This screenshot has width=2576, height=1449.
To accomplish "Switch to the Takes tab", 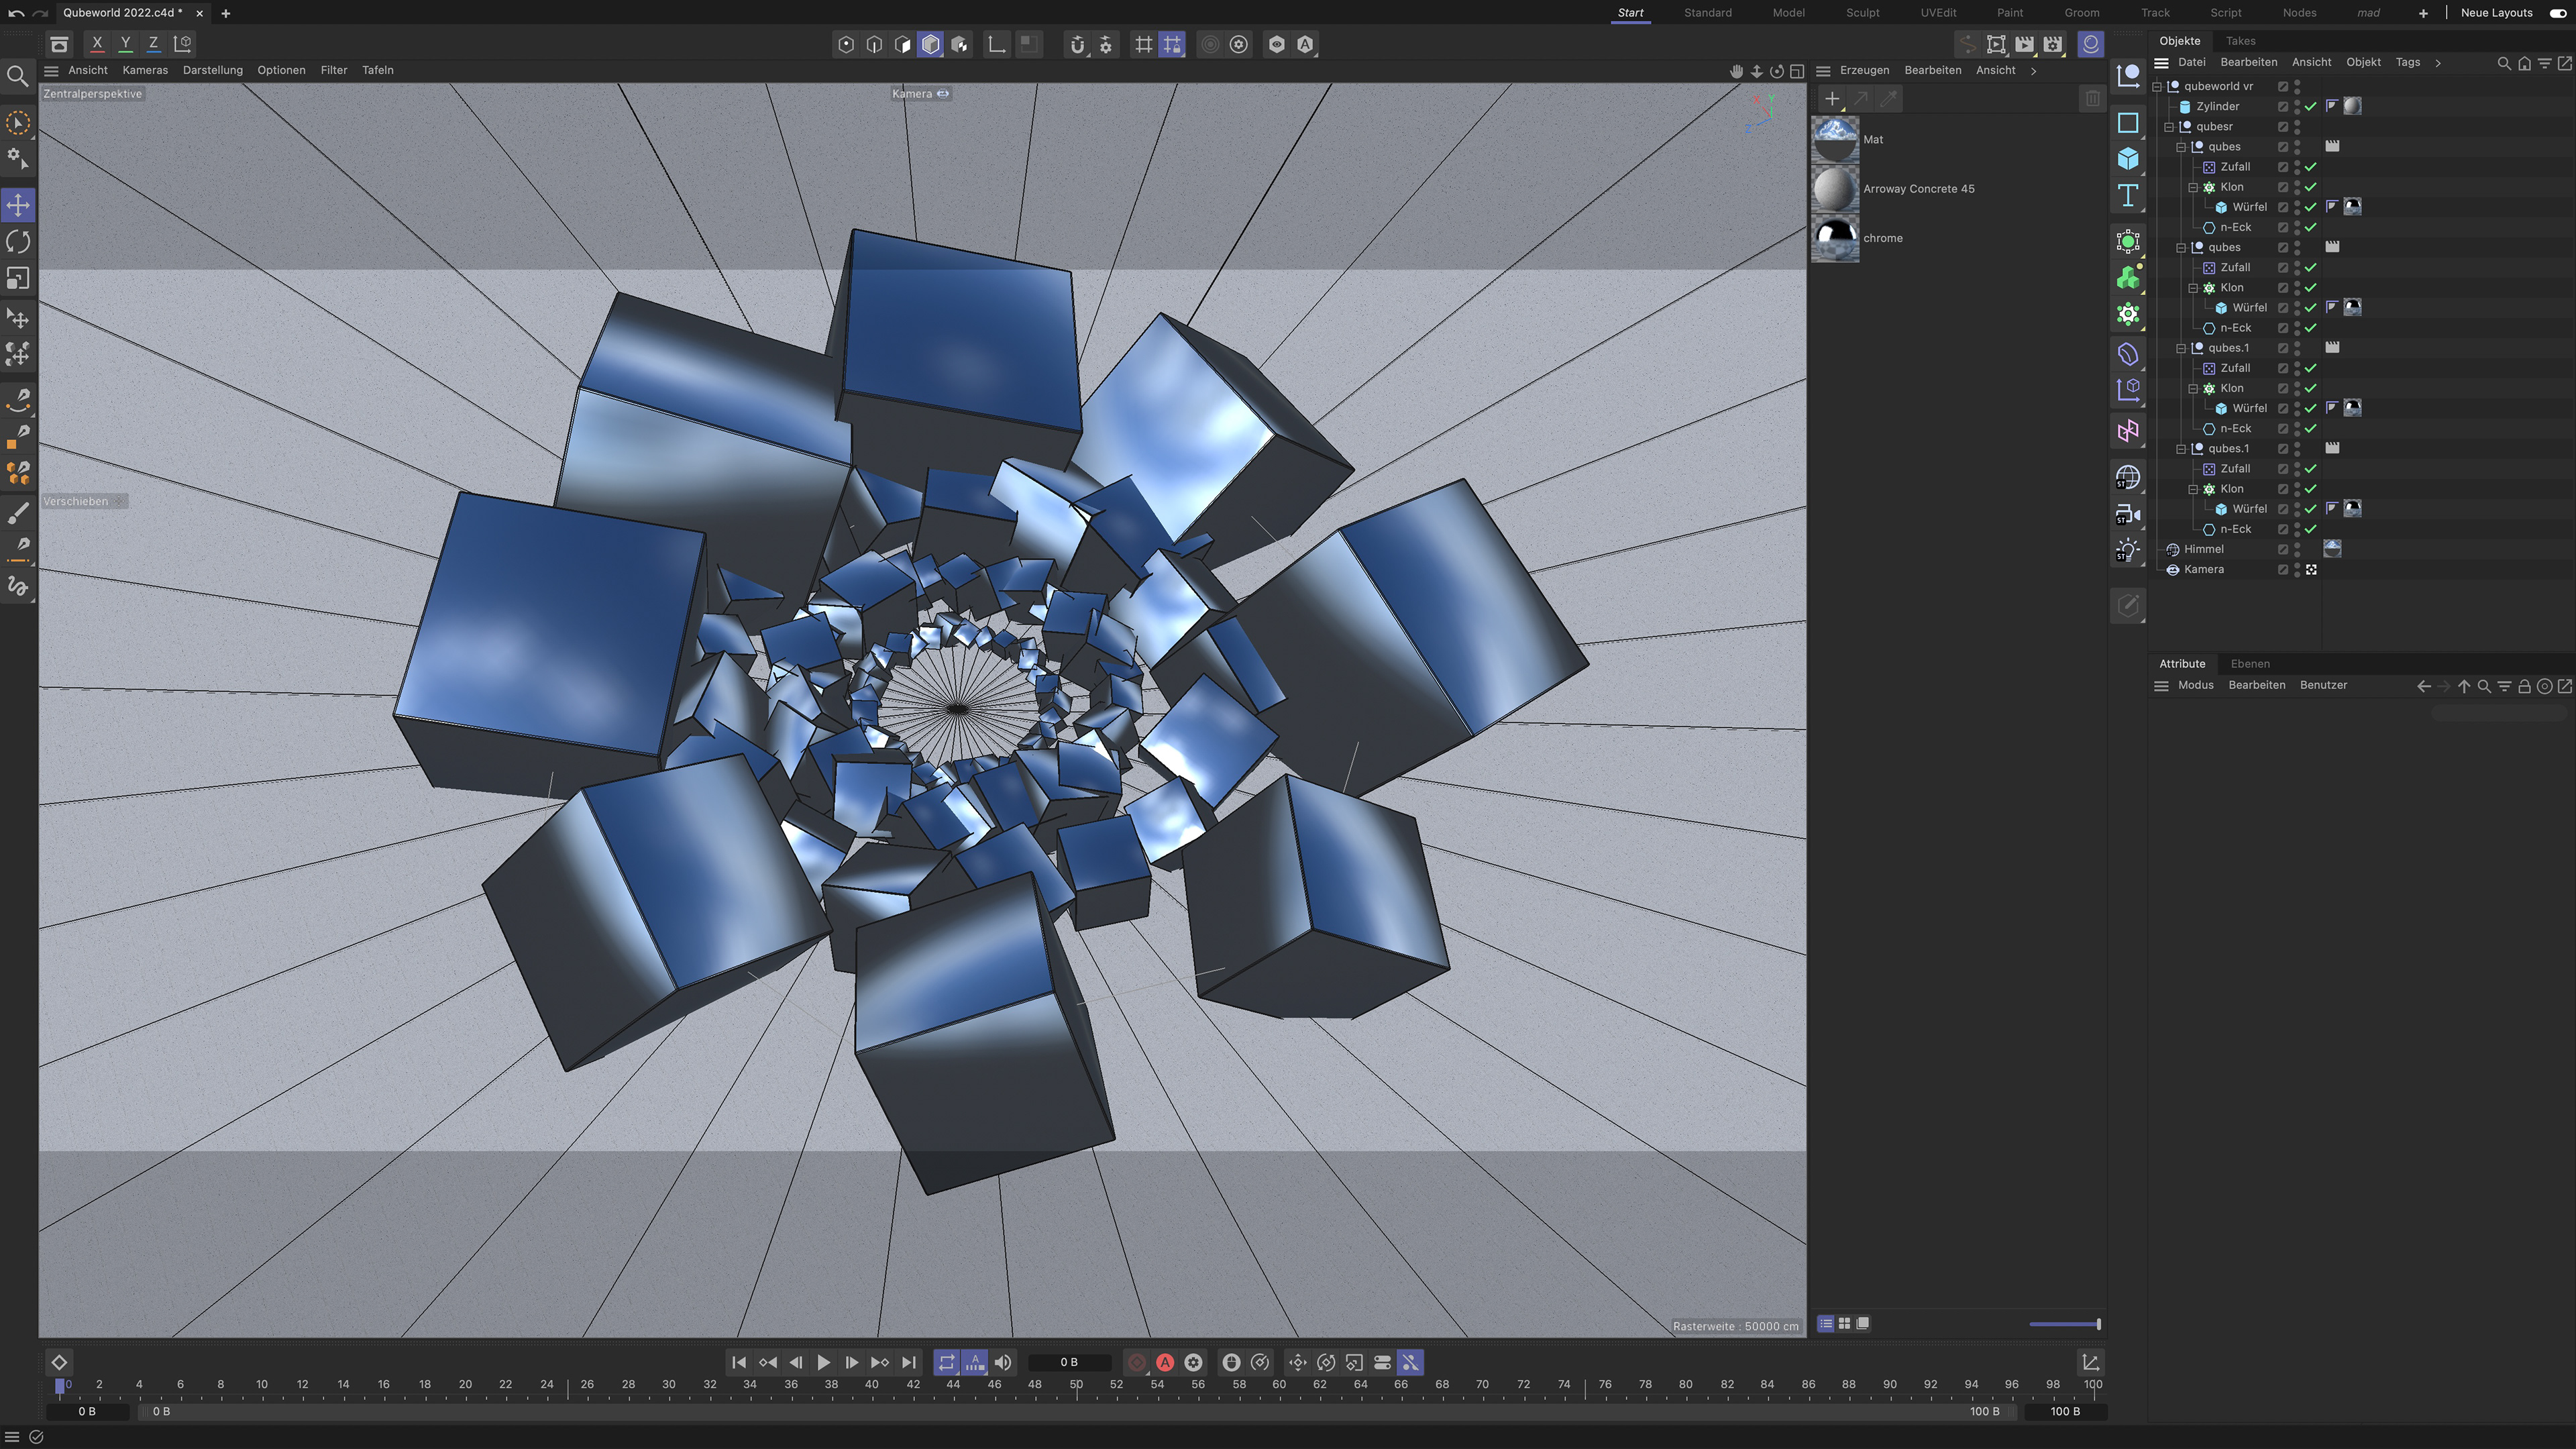I will pos(2240,41).
